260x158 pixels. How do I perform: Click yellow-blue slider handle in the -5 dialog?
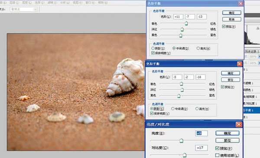(x=179, y=96)
